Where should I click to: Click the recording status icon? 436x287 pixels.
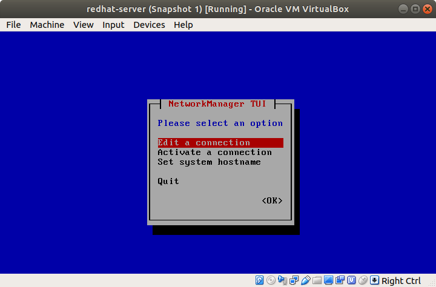tap(340, 280)
